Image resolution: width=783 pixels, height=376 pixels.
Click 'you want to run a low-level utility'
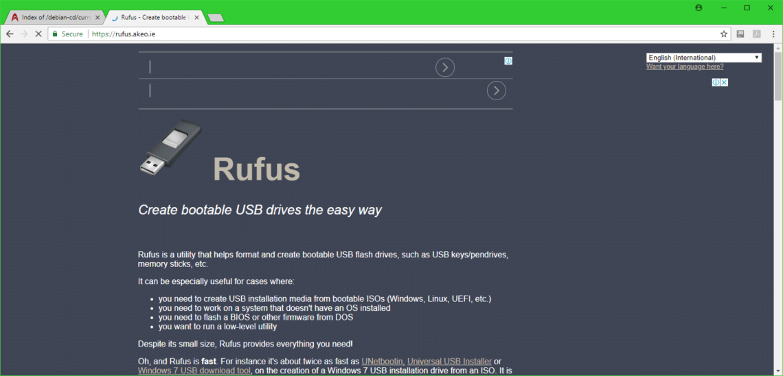click(218, 327)
